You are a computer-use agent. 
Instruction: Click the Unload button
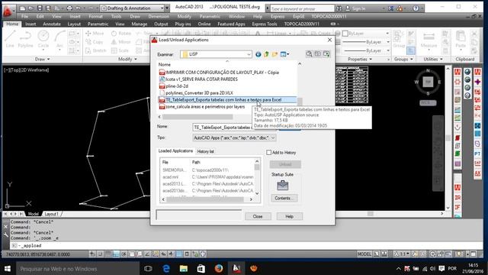tap(285, 164)
